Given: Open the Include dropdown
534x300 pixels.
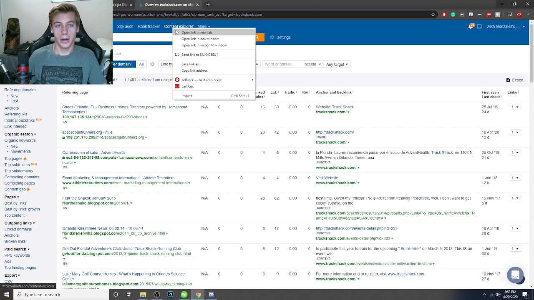Looking at the screenshot, I should coord(312,64).
